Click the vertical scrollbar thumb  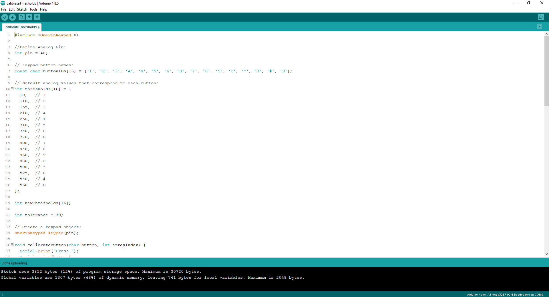(546, 71)
